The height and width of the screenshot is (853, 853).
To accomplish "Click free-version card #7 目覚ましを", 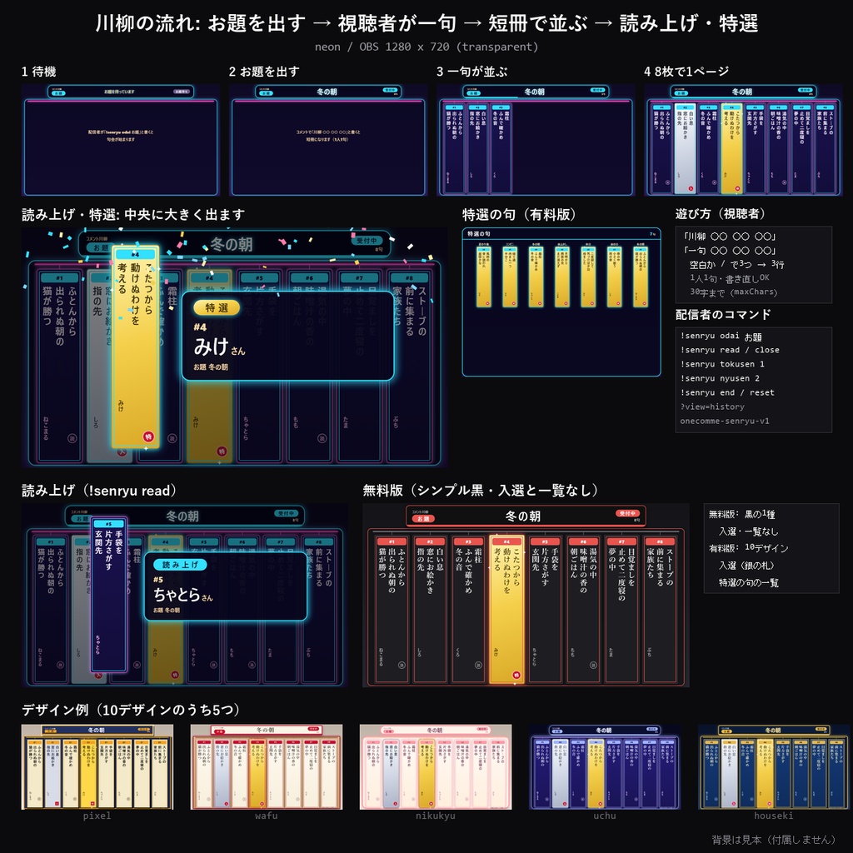I will [x=621, y=609].
